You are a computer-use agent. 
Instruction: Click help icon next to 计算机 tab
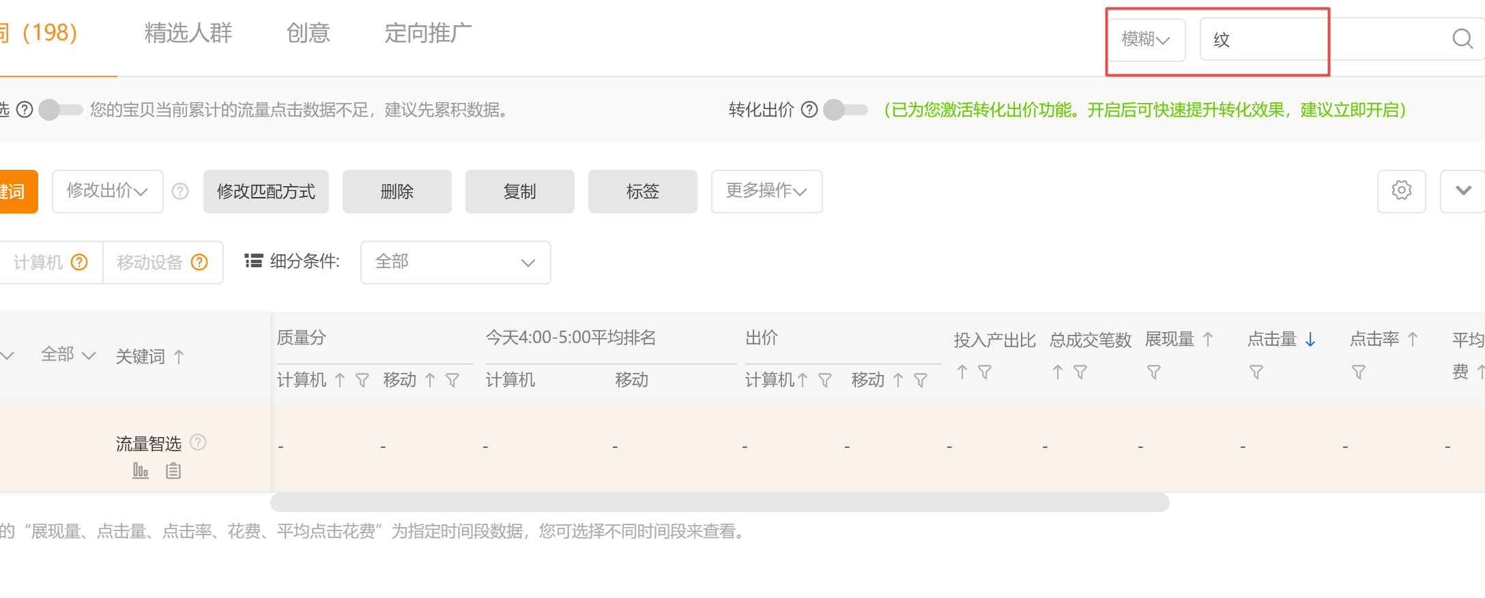(80, 262)
